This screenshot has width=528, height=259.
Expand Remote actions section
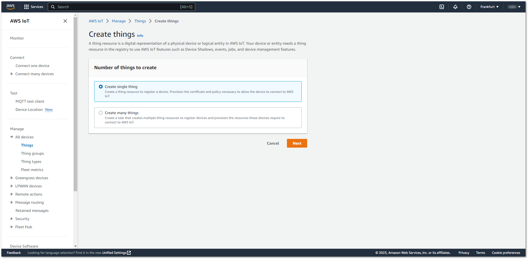[x=12, y=194]
